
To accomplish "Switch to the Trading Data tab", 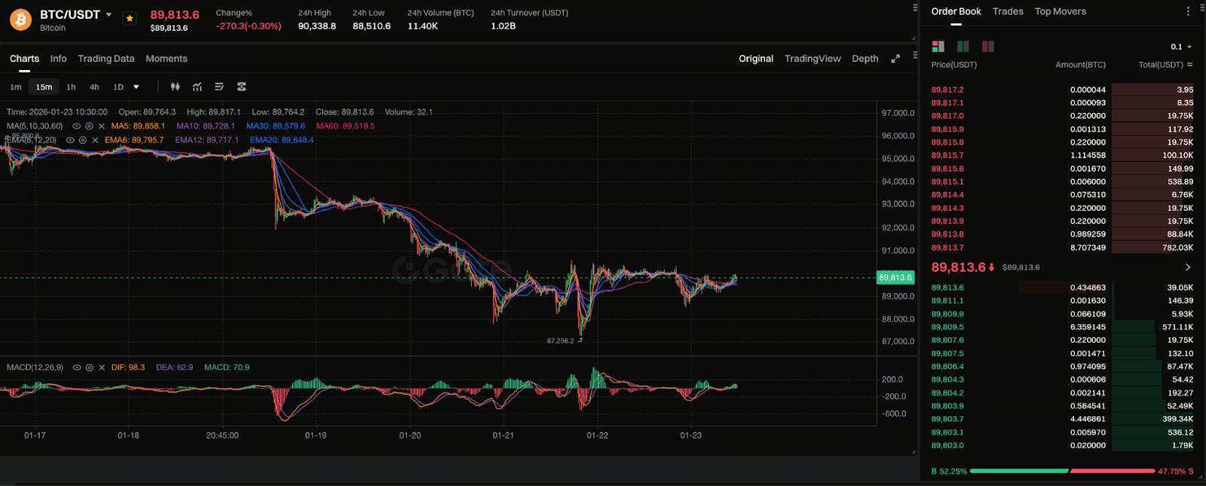I will coord(106,59).
